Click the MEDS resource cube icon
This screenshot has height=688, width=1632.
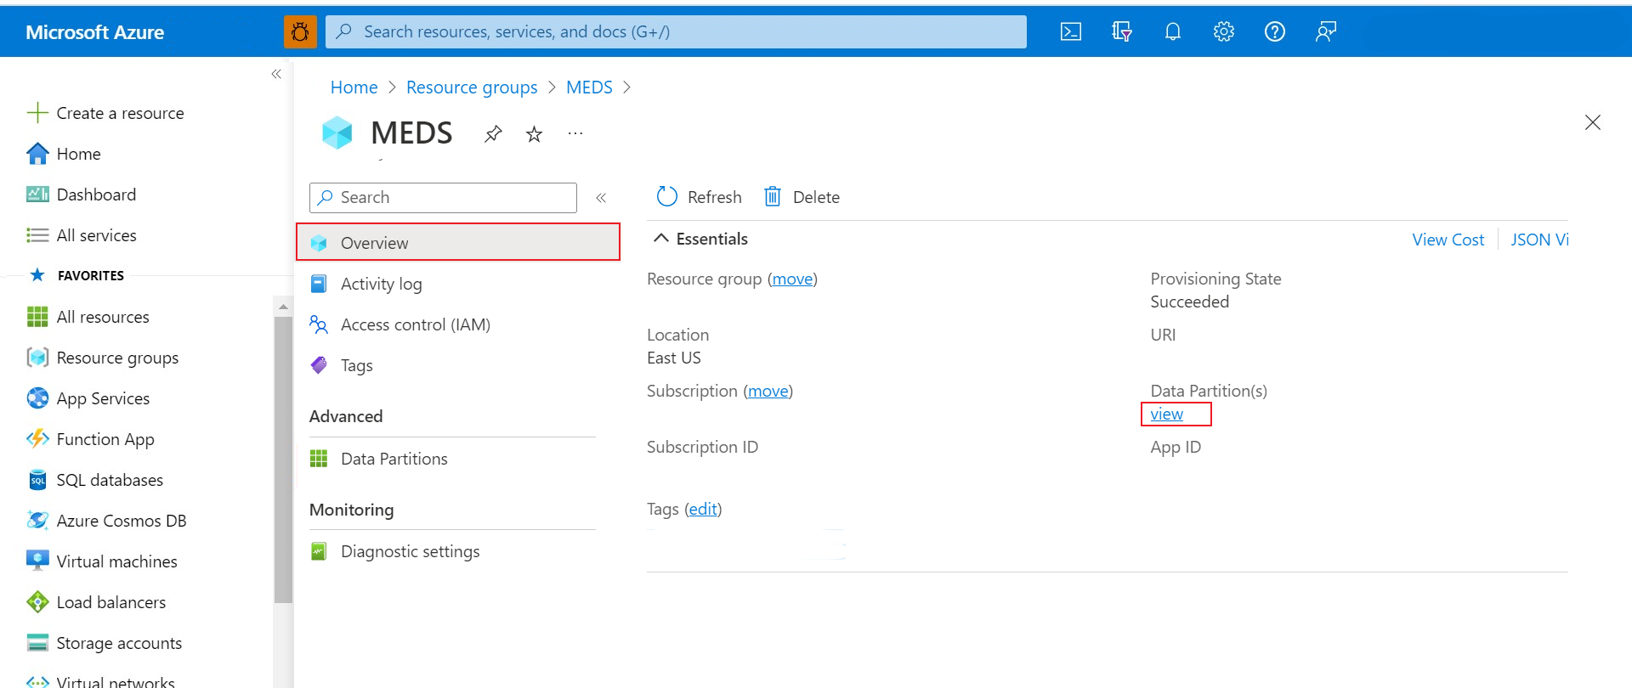[337, 133]
